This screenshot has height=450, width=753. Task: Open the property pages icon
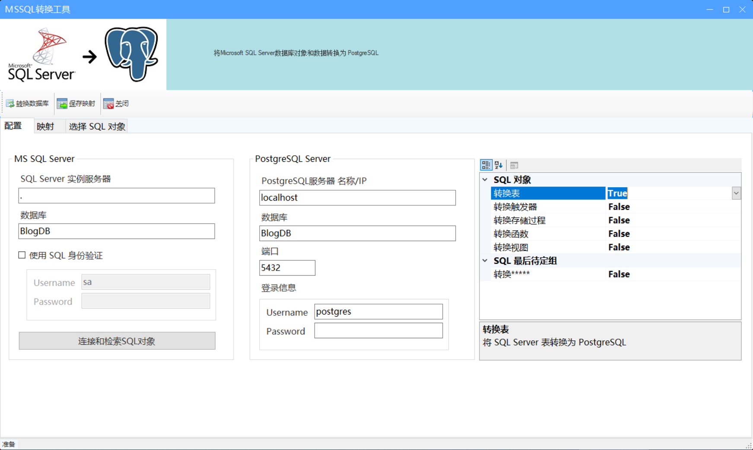click(x=514, y=165)
